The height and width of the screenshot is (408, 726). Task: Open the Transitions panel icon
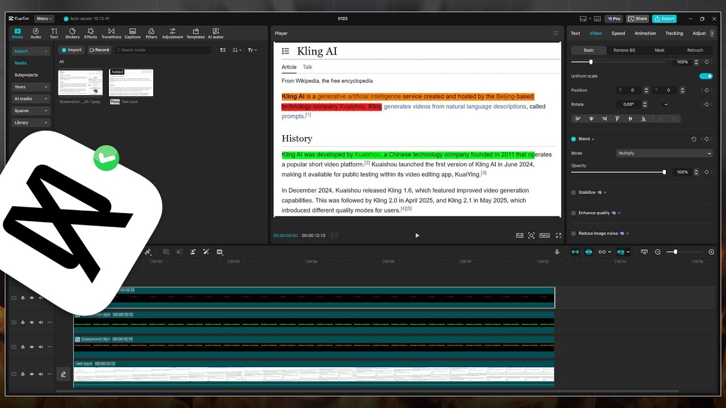(111, 33)
